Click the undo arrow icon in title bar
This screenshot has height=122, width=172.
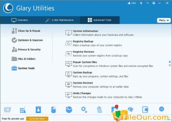[147, 3]
